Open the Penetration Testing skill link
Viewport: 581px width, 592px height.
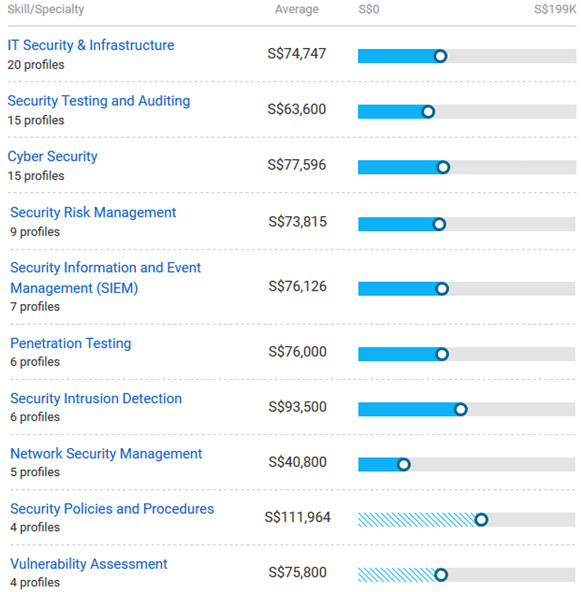(70, 344)
